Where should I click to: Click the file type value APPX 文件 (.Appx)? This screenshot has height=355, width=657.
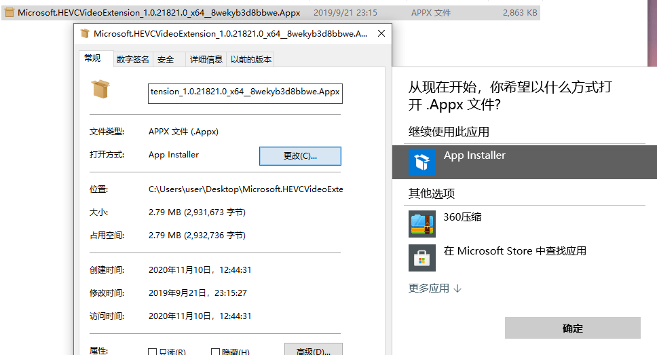(183, 132)
